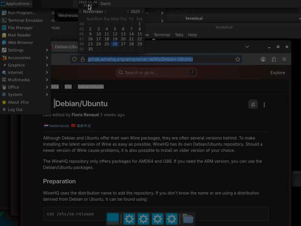Image resolution: width=301 pixels, height=226 pixels.
Task: Go to previous year in calendar
Action: click(x=128, y=11)
